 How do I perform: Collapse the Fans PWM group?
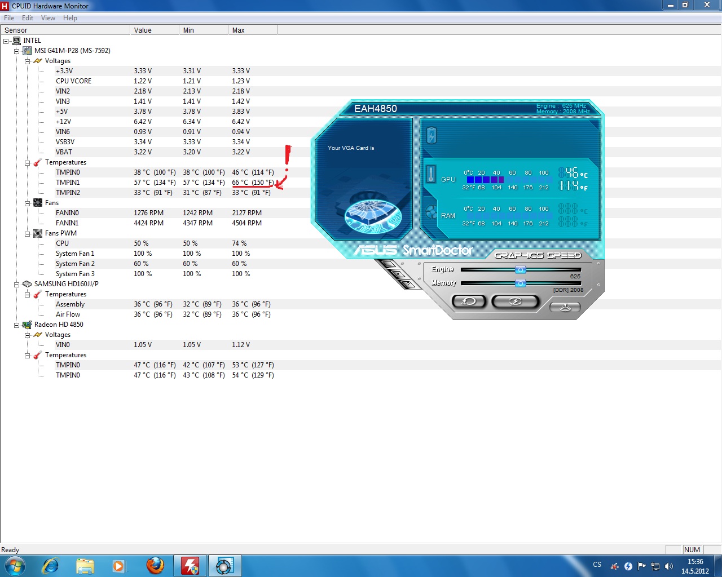tap(27, 234)
